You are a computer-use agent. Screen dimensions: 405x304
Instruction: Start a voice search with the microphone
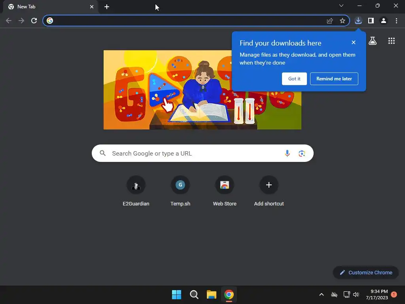click(287, 153)
